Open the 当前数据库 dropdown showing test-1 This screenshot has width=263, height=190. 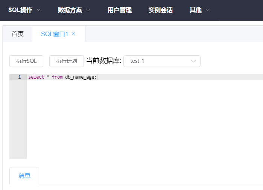point(162,61)
